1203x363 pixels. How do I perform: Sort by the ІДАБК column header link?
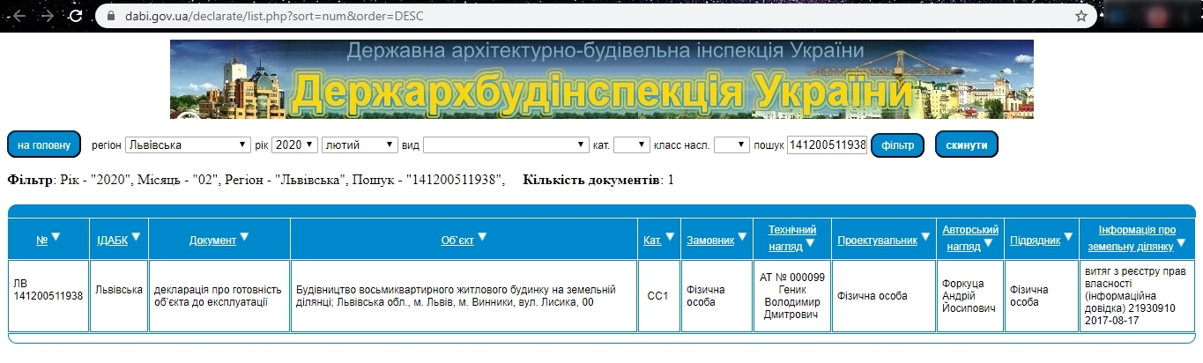click(113, 240)
